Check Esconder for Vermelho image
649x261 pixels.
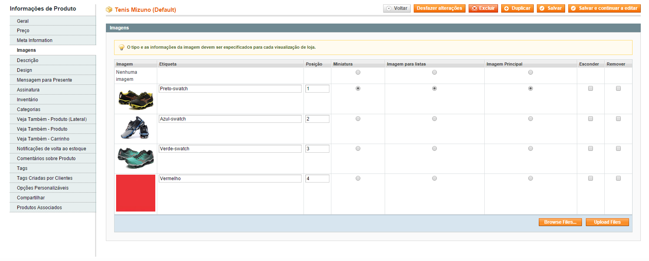pos(591,178)
